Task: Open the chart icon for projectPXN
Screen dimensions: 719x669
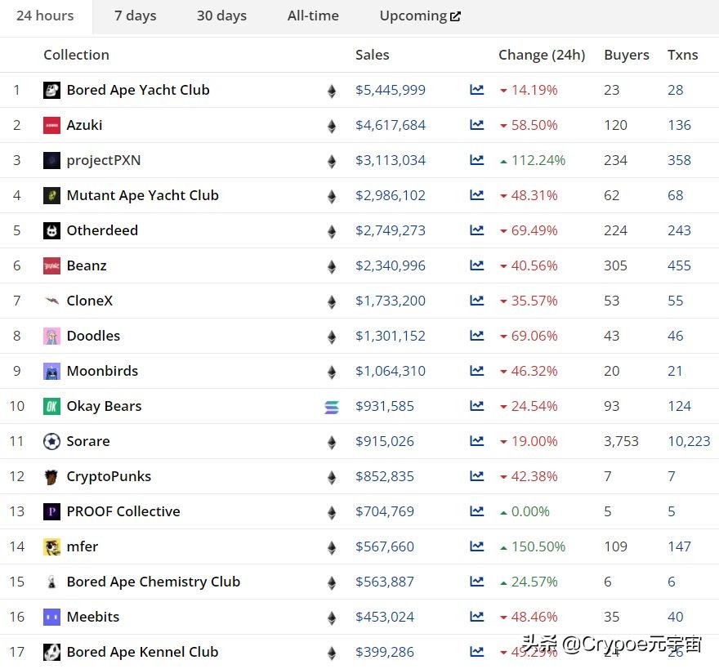Action: (x=477, y=160)
